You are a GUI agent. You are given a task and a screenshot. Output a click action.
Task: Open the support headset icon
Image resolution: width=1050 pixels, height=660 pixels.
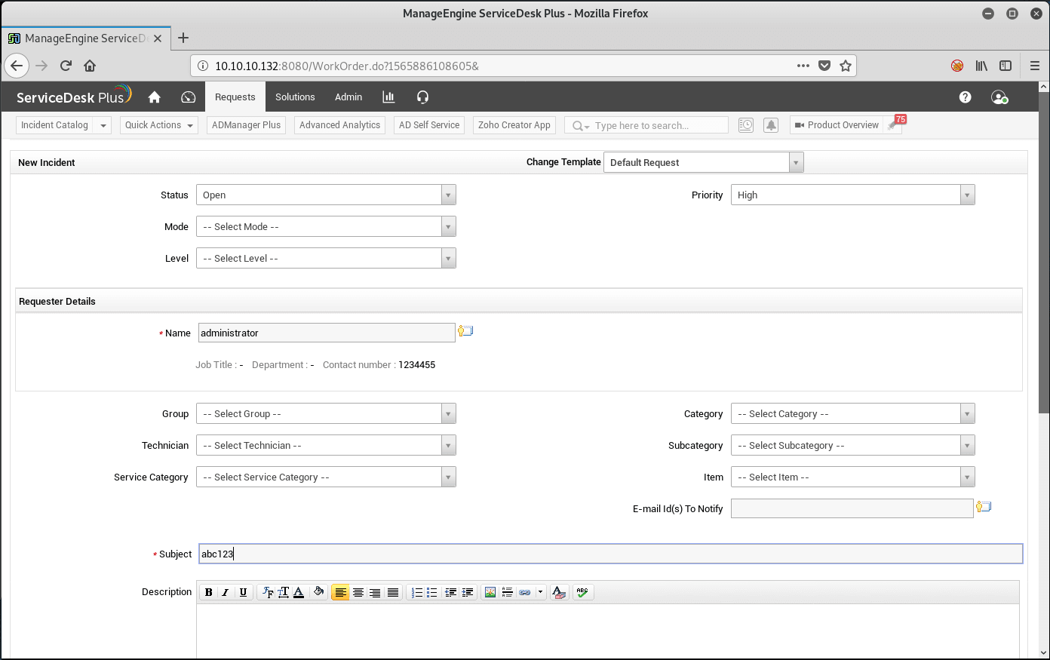tap(422, 97)
